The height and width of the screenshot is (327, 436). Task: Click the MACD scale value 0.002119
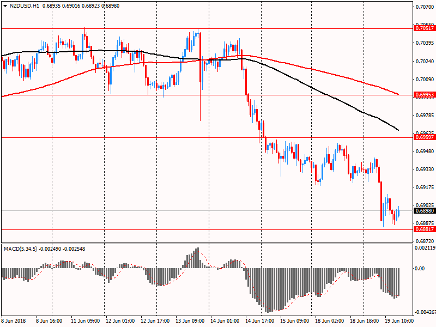(x=425, y=248)
